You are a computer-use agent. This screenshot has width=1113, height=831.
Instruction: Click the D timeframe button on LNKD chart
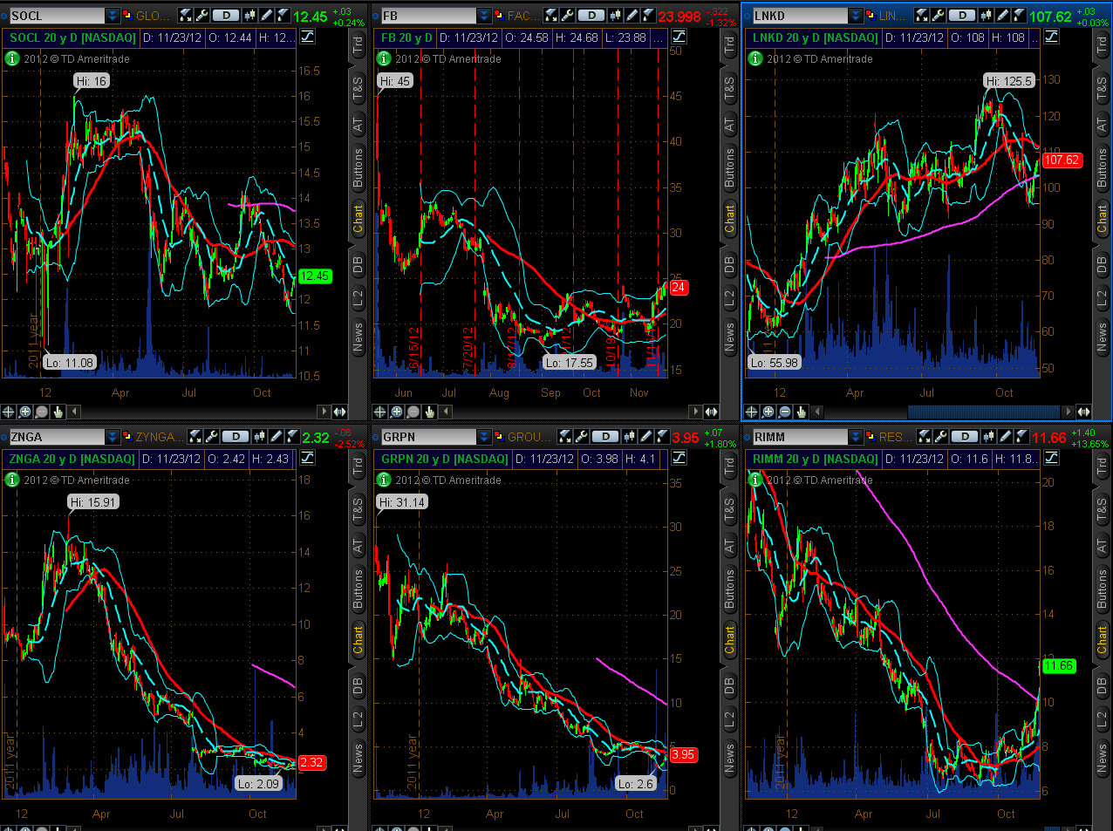(x=962, y=16)
